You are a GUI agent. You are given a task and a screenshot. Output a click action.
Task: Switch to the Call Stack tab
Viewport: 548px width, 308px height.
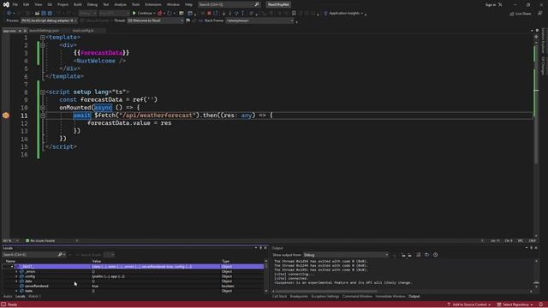[279, 297]
